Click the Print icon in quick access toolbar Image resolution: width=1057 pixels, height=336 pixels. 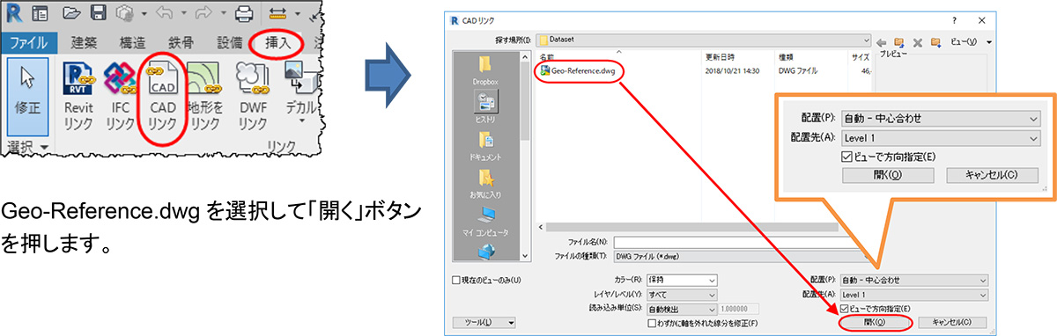pyautogui.click(x=245, y=13)
